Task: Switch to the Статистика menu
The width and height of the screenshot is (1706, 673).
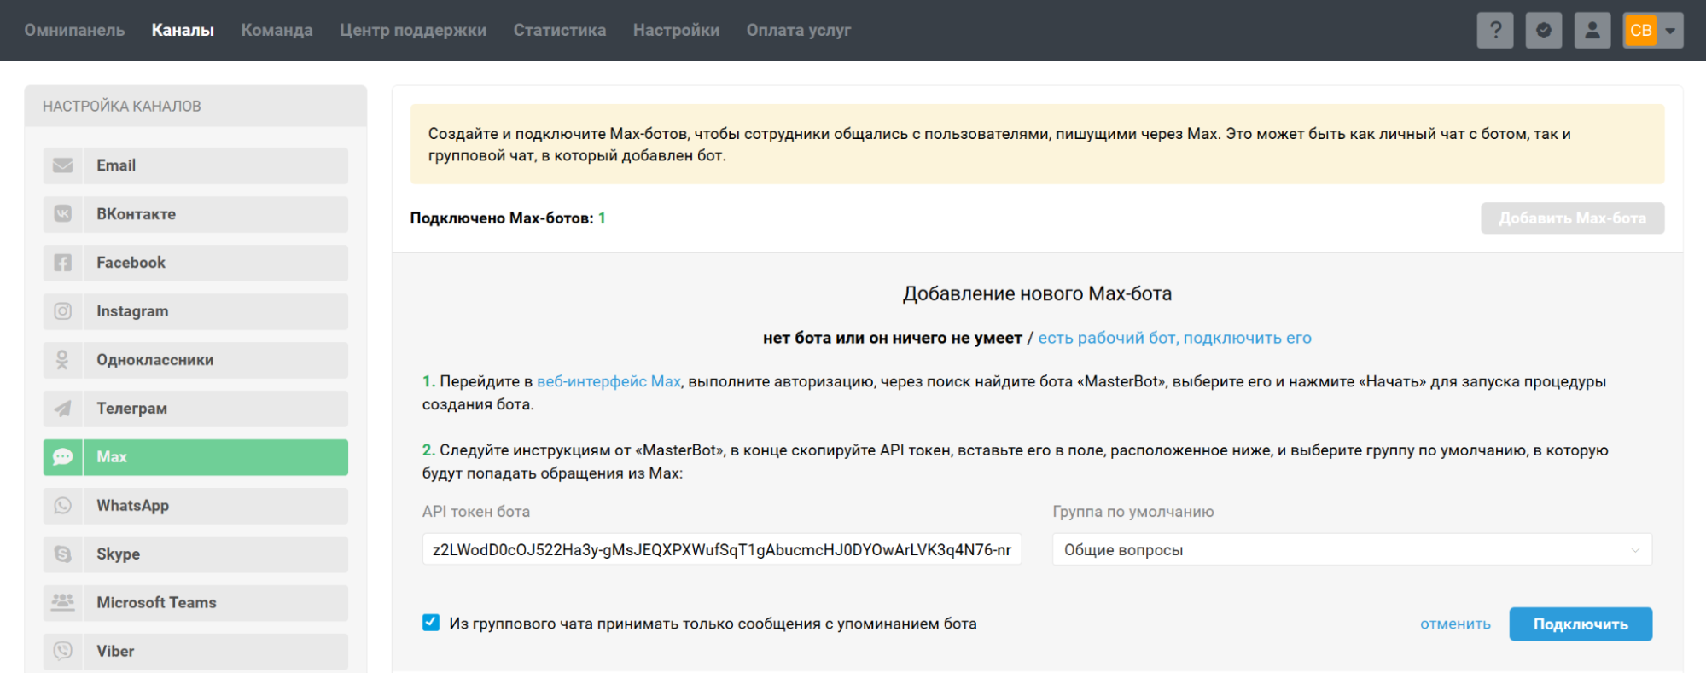Action: [x=559, y=31]
